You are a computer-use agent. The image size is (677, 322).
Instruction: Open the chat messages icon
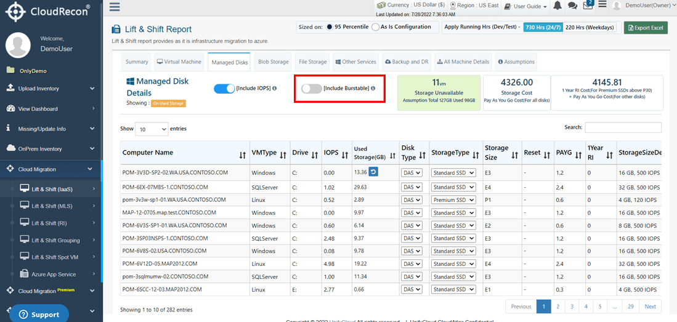(x=572, y=6)
